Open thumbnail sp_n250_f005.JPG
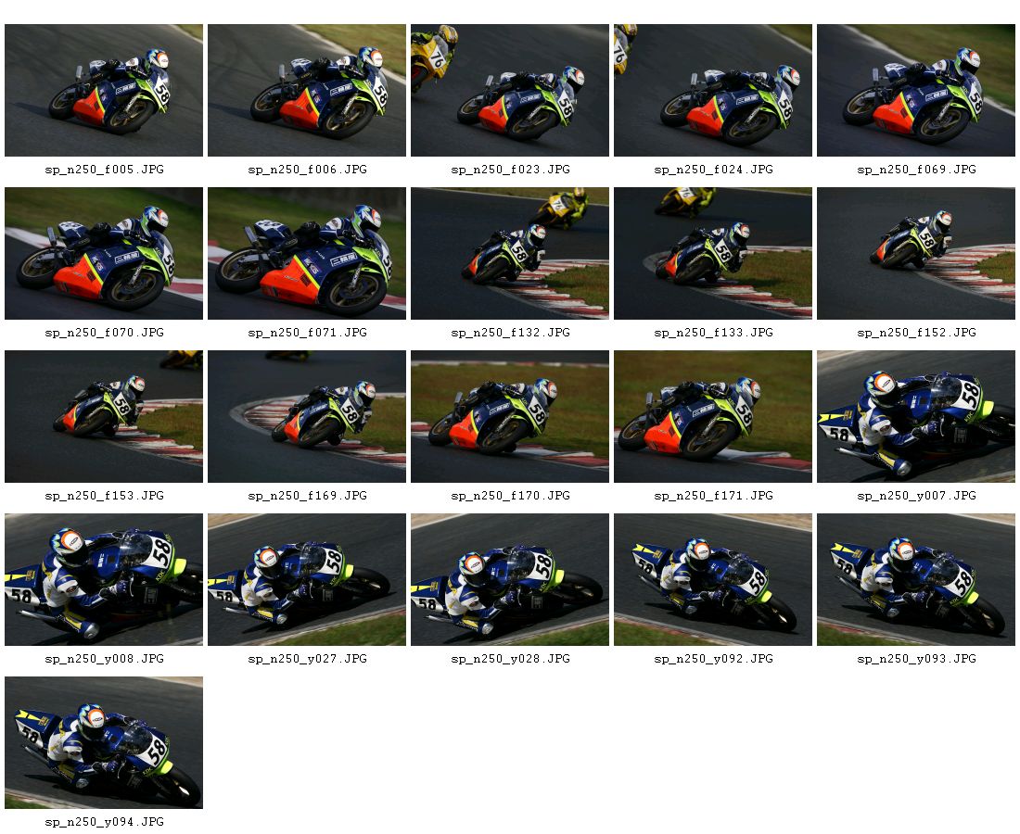 pos(104,91)
